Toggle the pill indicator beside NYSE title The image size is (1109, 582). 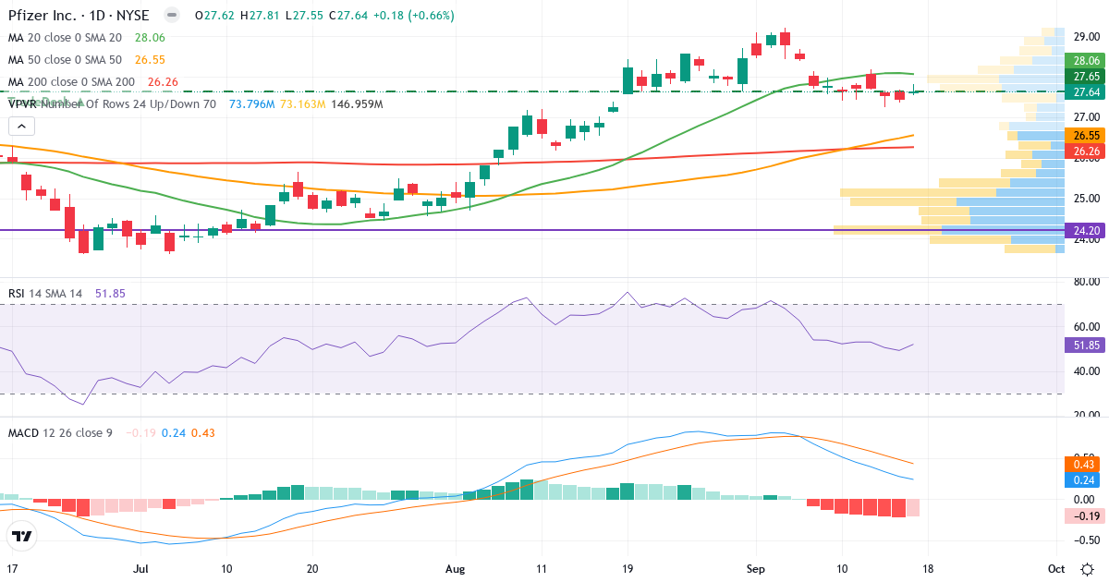(x=171, y=16)
